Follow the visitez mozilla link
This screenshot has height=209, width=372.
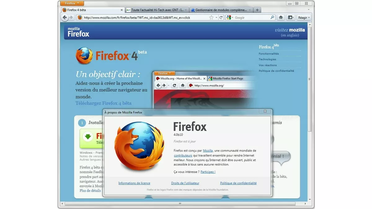click(x=290, y=30)
